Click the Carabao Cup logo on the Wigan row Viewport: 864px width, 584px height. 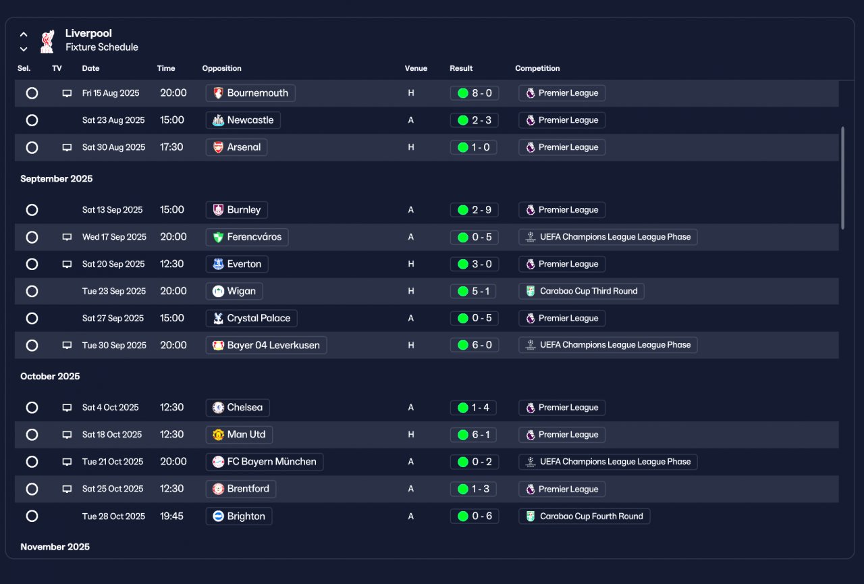click(x=531, y=291)
